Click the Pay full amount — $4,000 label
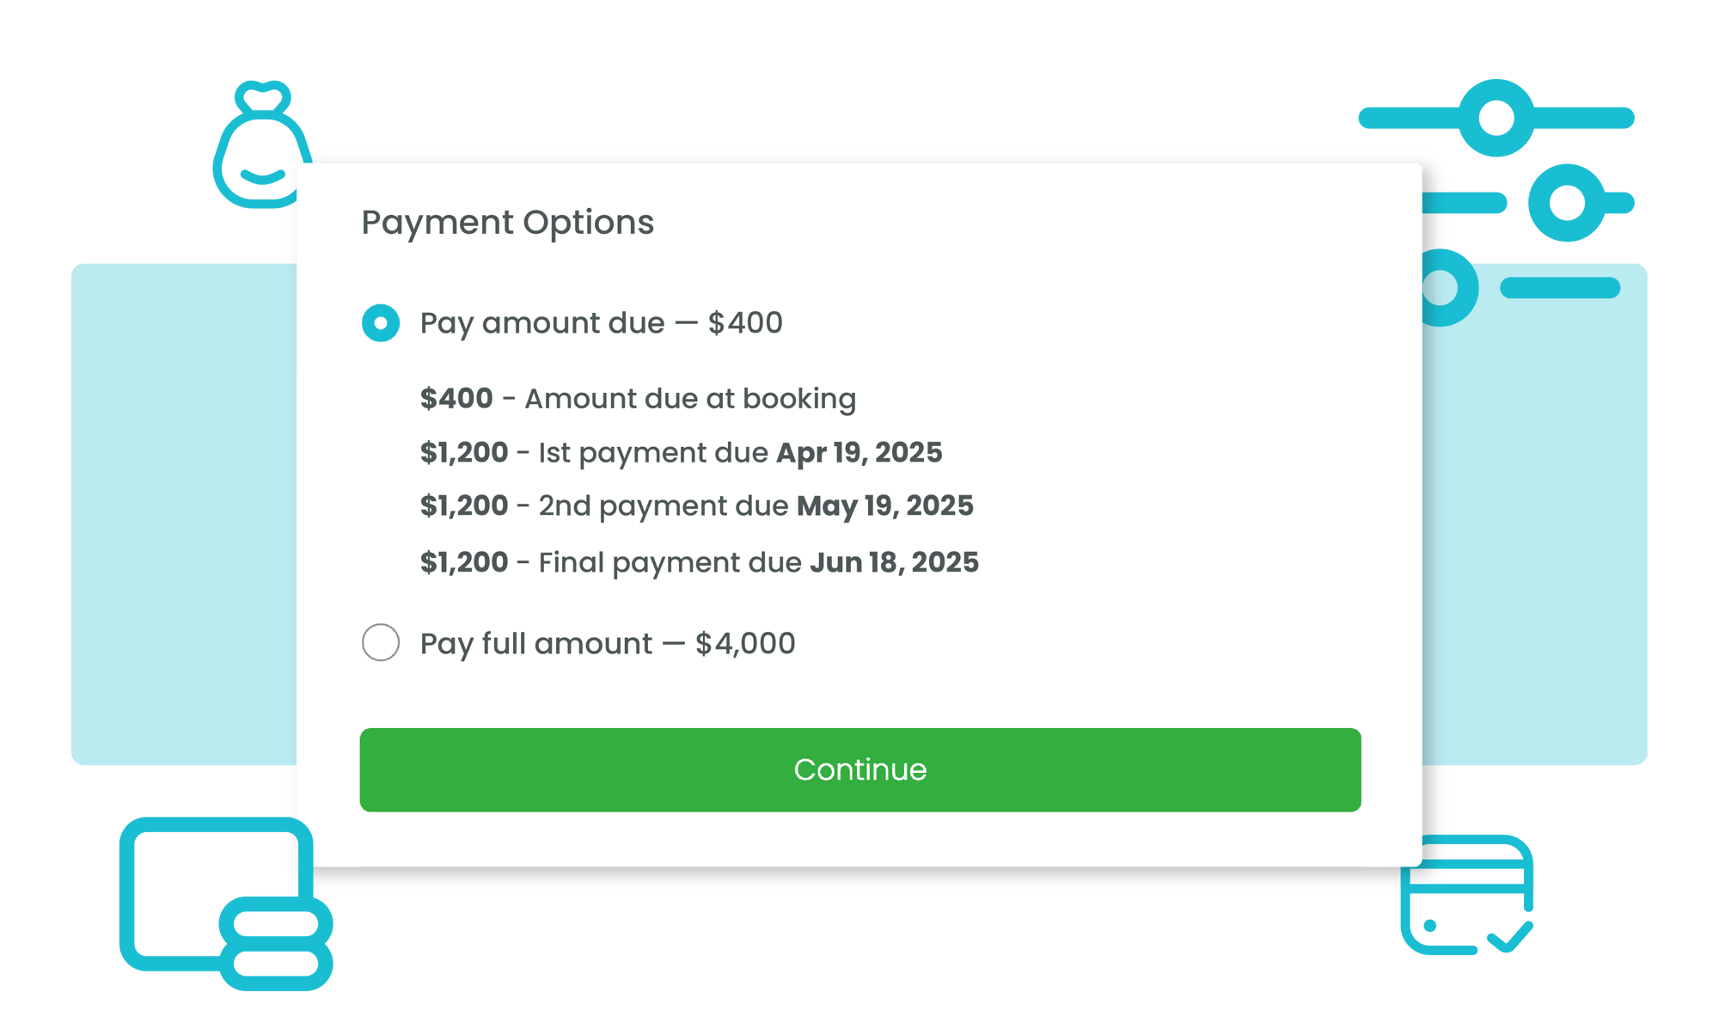This screenshot has height=1029, width=1719. point(608,643)
